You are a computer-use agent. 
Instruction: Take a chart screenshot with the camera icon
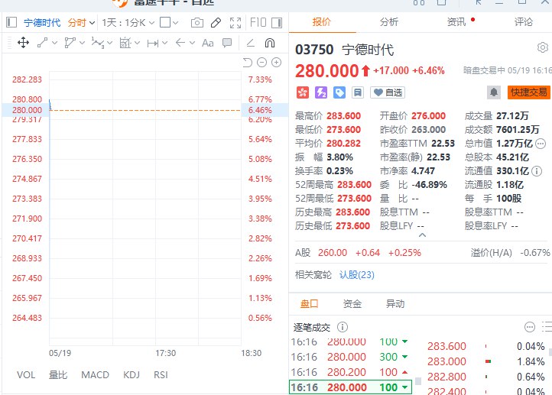point(197,23)
